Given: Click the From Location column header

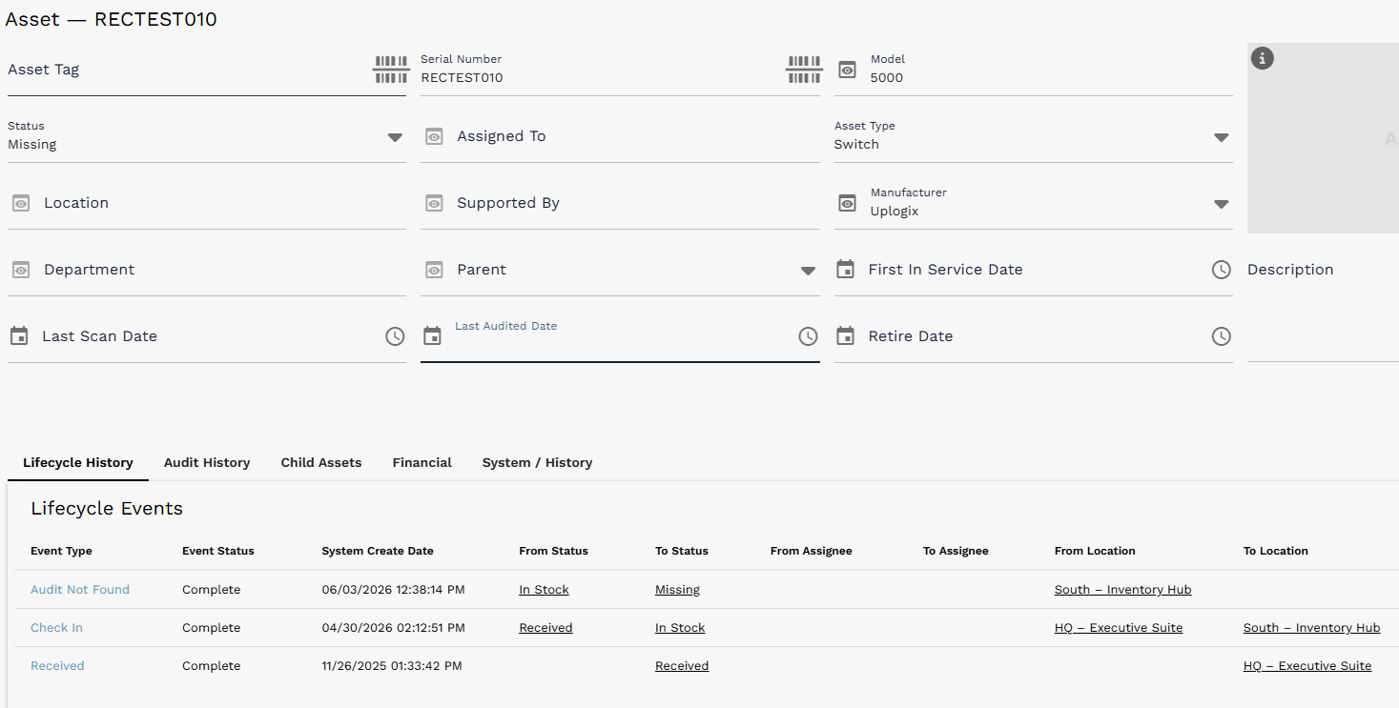Looking at the screenshot, I should 1095,551.
